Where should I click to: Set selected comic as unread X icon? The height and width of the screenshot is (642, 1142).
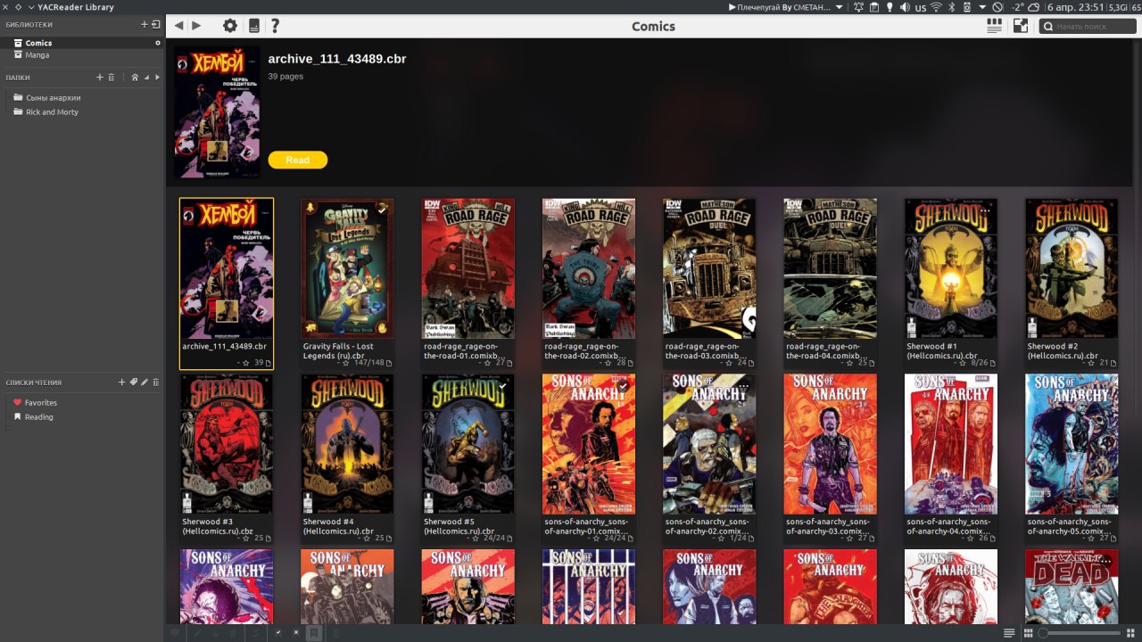point(296,632)
